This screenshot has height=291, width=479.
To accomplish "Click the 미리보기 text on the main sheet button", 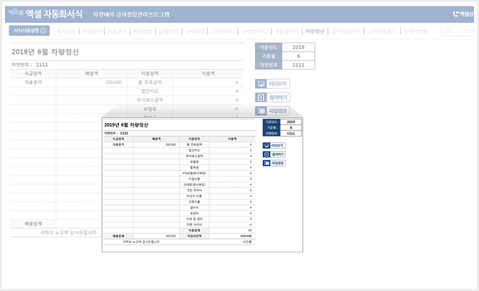I will click(x=278, y=84).
